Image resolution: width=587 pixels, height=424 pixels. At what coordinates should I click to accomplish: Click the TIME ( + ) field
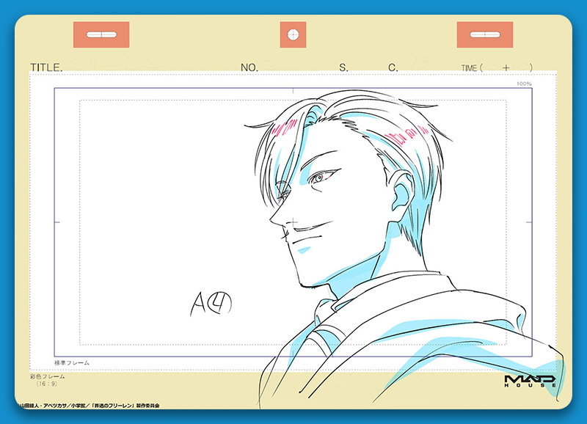pyautogui.click(x=497, y=67)
